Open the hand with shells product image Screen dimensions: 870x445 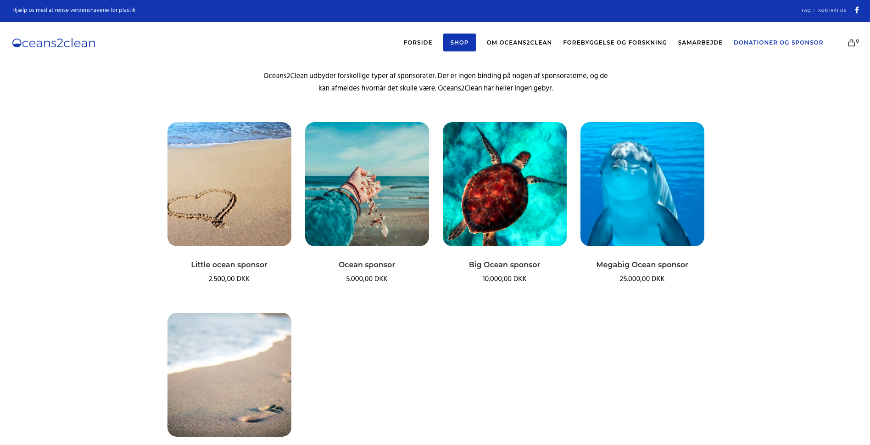[x=367, y=184]
